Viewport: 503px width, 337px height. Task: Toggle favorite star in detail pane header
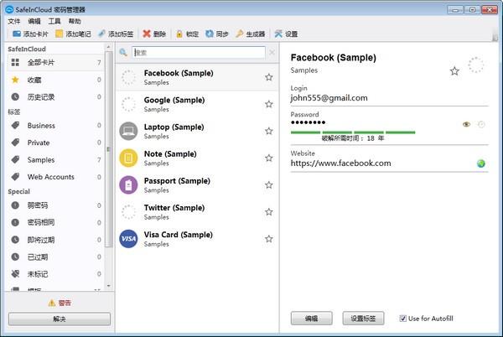[x=454, y=71]
